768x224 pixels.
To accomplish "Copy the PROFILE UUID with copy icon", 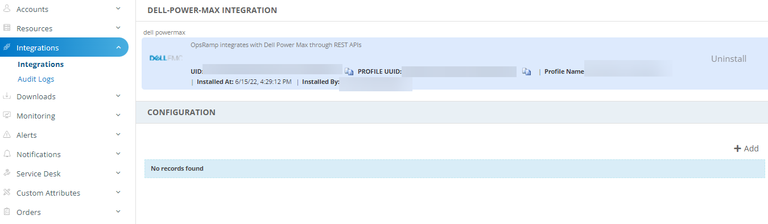I will [526, 71].
